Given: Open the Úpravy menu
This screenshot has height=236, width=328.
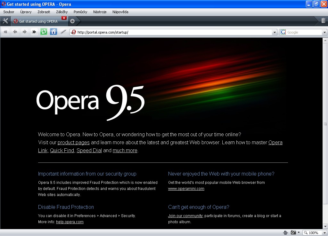Looking at the screenshot, I should pos(26,12).
